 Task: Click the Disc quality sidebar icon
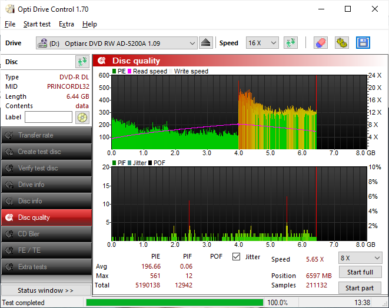pos(9,217)
